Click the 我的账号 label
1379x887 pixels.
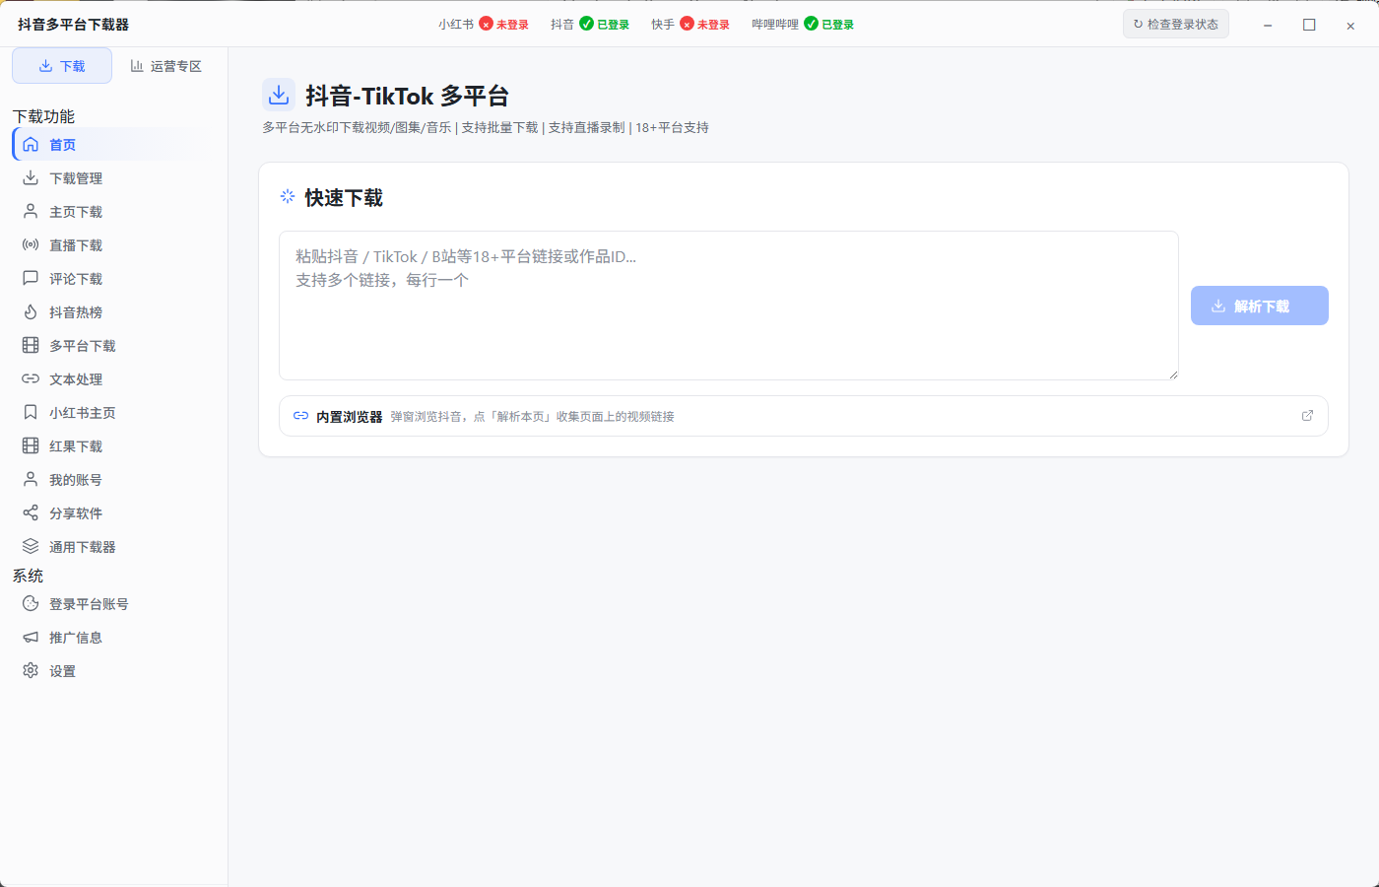tap(76, 480)
